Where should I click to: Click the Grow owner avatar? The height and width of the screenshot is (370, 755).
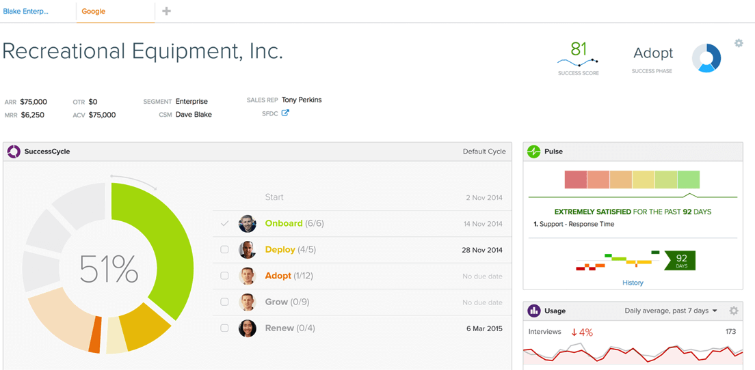coord(248,302)
